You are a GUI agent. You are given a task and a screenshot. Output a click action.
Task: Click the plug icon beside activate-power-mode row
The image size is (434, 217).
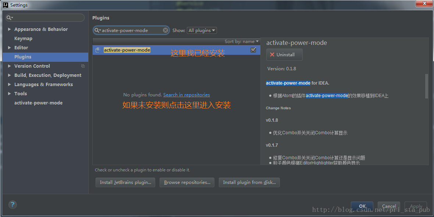(98, 50)
